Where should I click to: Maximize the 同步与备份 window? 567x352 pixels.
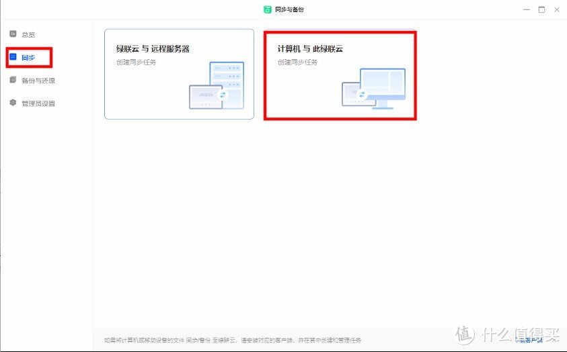541,10
